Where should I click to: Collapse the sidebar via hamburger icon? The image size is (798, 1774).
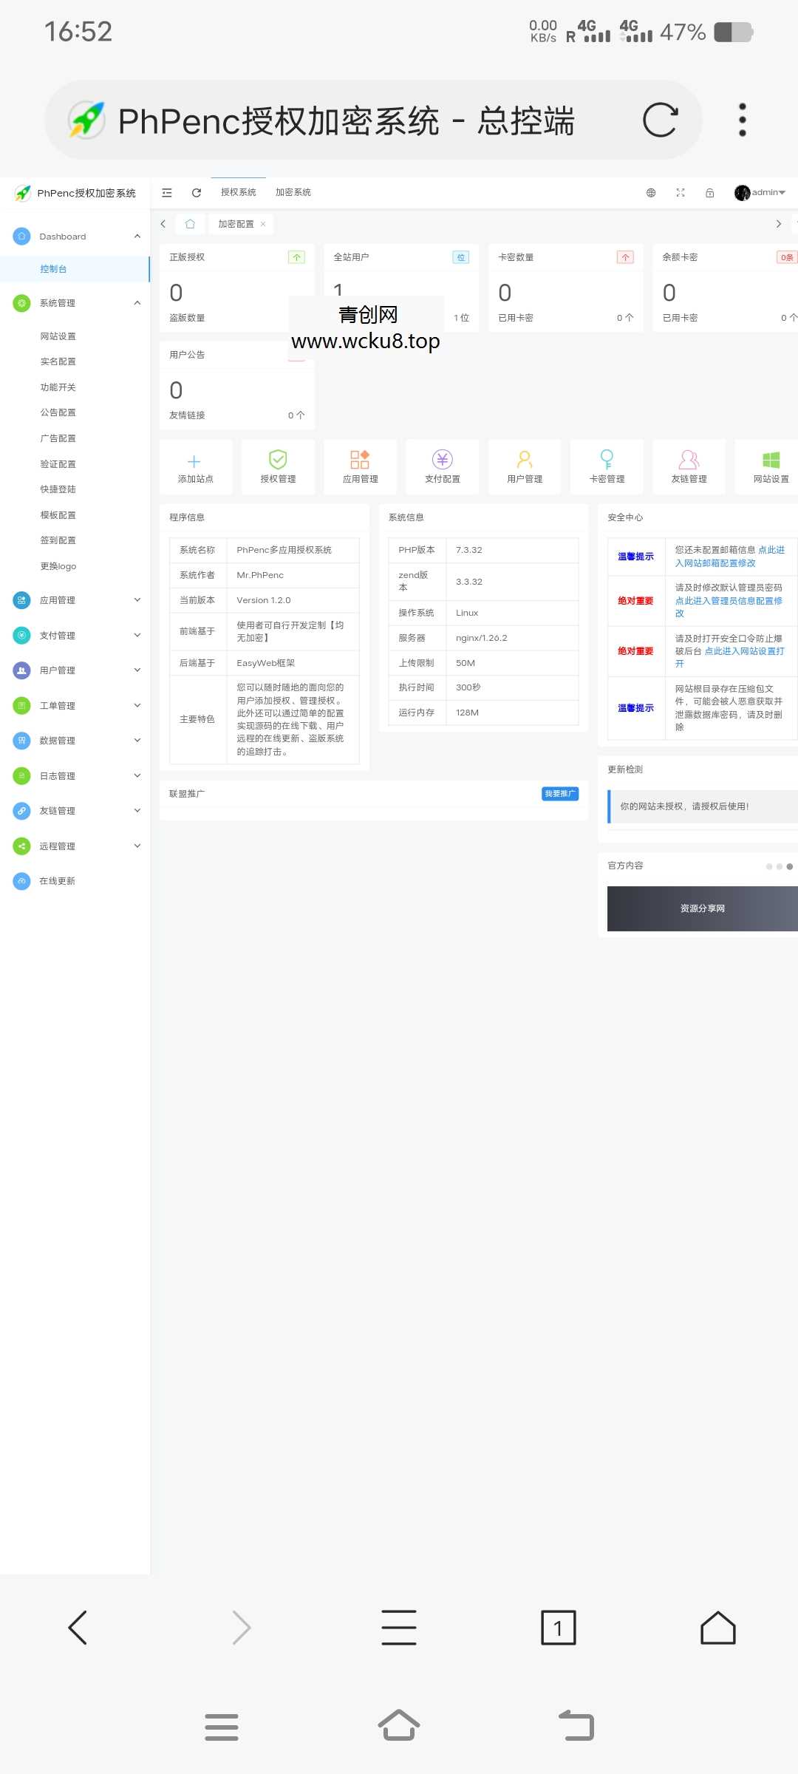point(167,193)
